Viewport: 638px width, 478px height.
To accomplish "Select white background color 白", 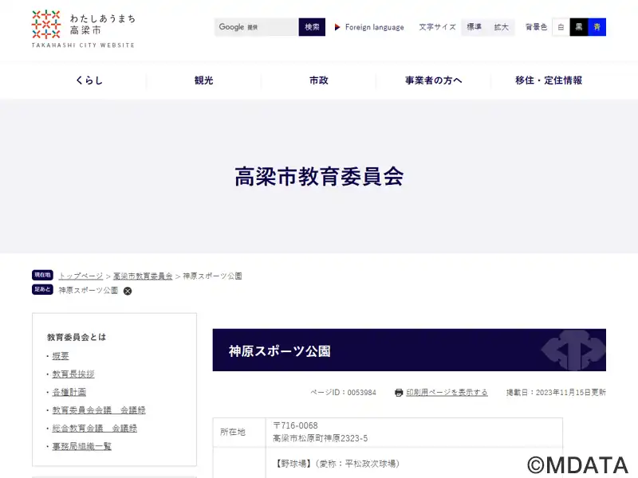I will click(561, 27).
